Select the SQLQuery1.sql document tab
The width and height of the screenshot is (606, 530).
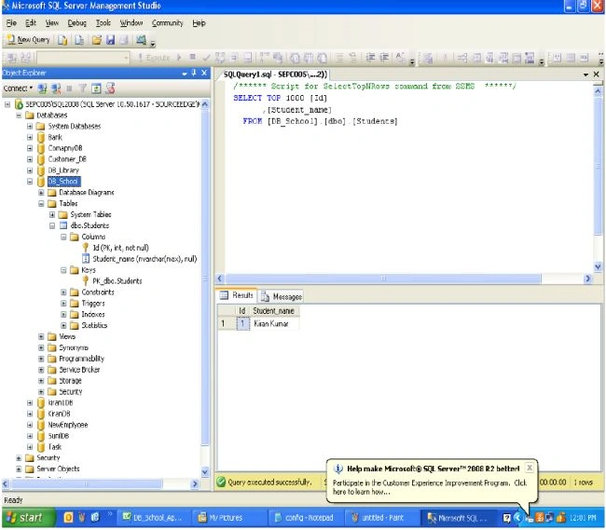click(275, 75)
